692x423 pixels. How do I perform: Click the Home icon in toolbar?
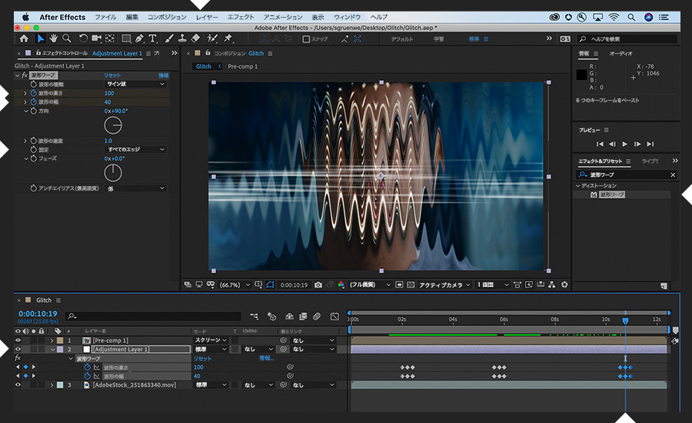point(24,38)
